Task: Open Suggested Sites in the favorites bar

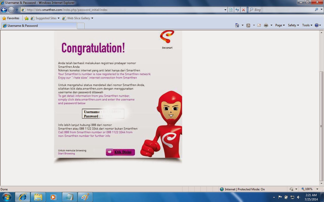Action: [45, 18]
